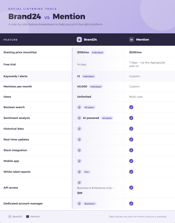Click 'API access' feature label
Screen dimensions: 175x223
pos(11,187)
